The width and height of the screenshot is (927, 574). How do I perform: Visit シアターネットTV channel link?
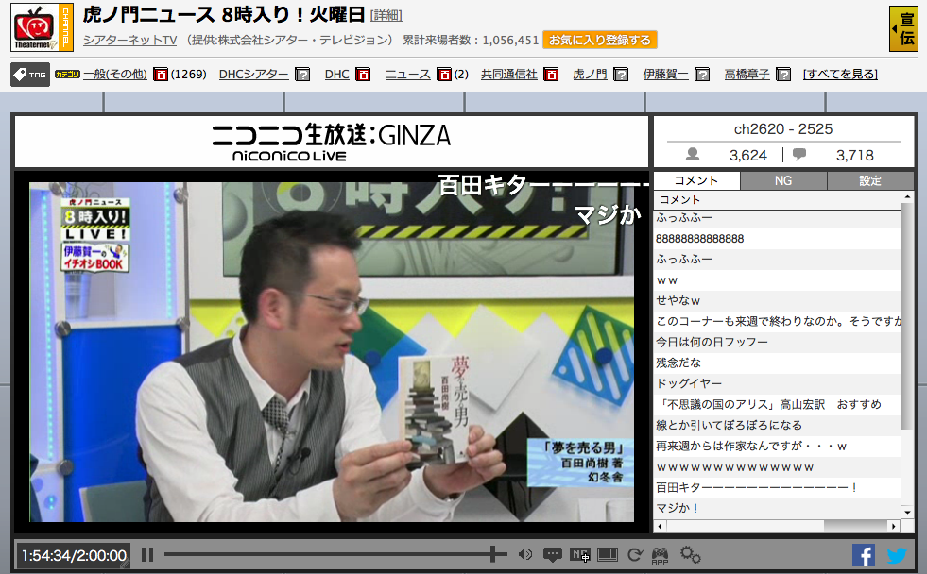click(130, 41)
